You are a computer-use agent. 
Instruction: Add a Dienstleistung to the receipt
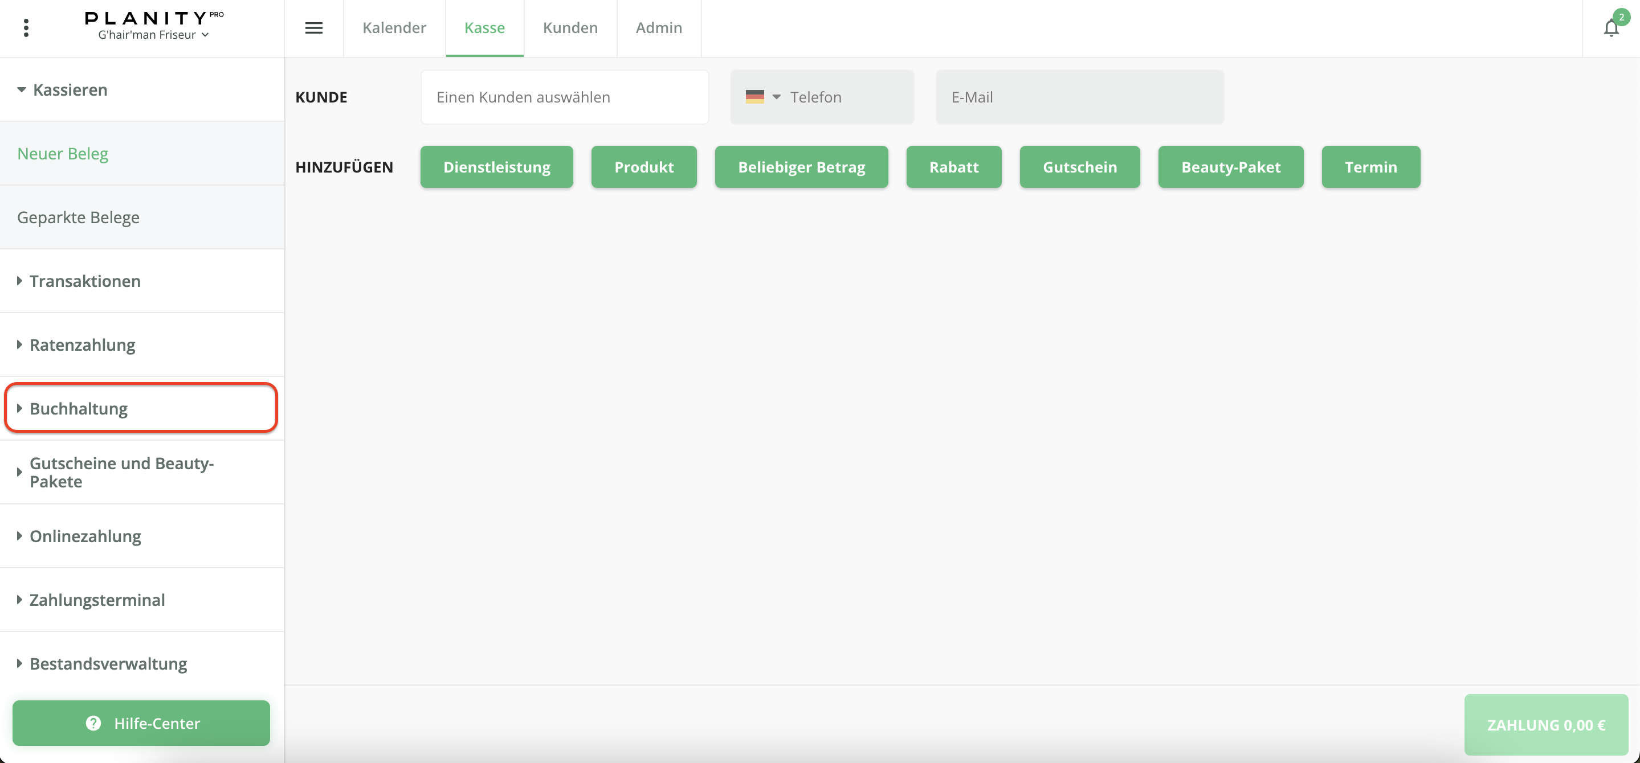(x=496, y=167)
